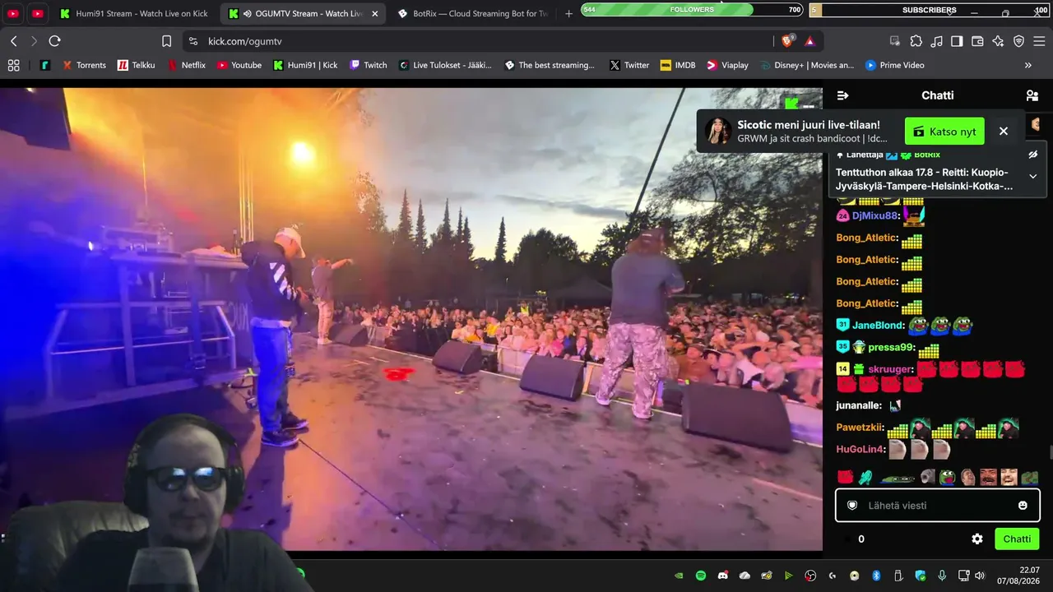The height and width of the screenshot is (592, 1053).
Task: Reload the kick.com page
Action: click(x=54, y=41)
